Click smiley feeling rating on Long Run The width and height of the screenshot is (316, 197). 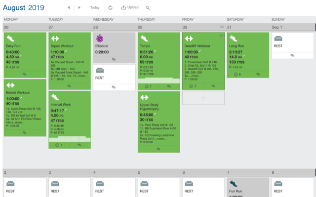coord(237,75)
